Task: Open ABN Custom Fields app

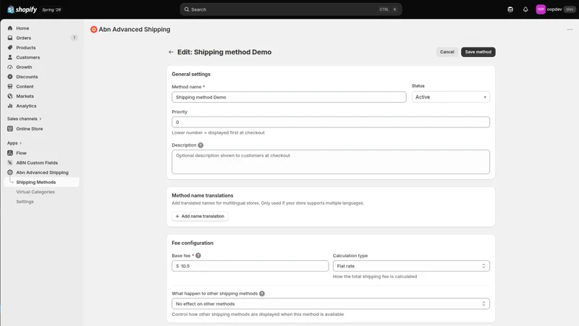Action: [37, 162]
